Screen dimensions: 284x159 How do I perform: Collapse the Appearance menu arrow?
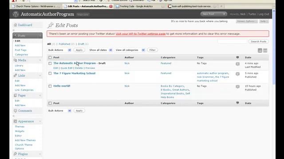pyautogui.click(x=40, y=121)
